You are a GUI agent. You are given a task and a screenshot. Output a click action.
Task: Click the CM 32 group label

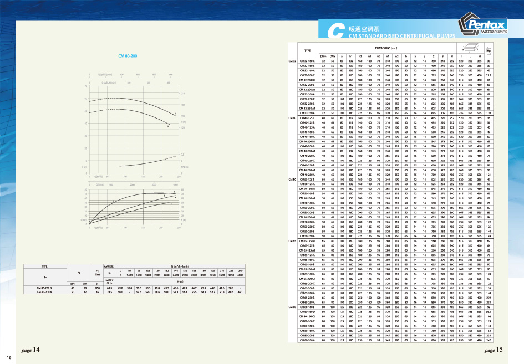pyautogui.click(x=292, y=60)
